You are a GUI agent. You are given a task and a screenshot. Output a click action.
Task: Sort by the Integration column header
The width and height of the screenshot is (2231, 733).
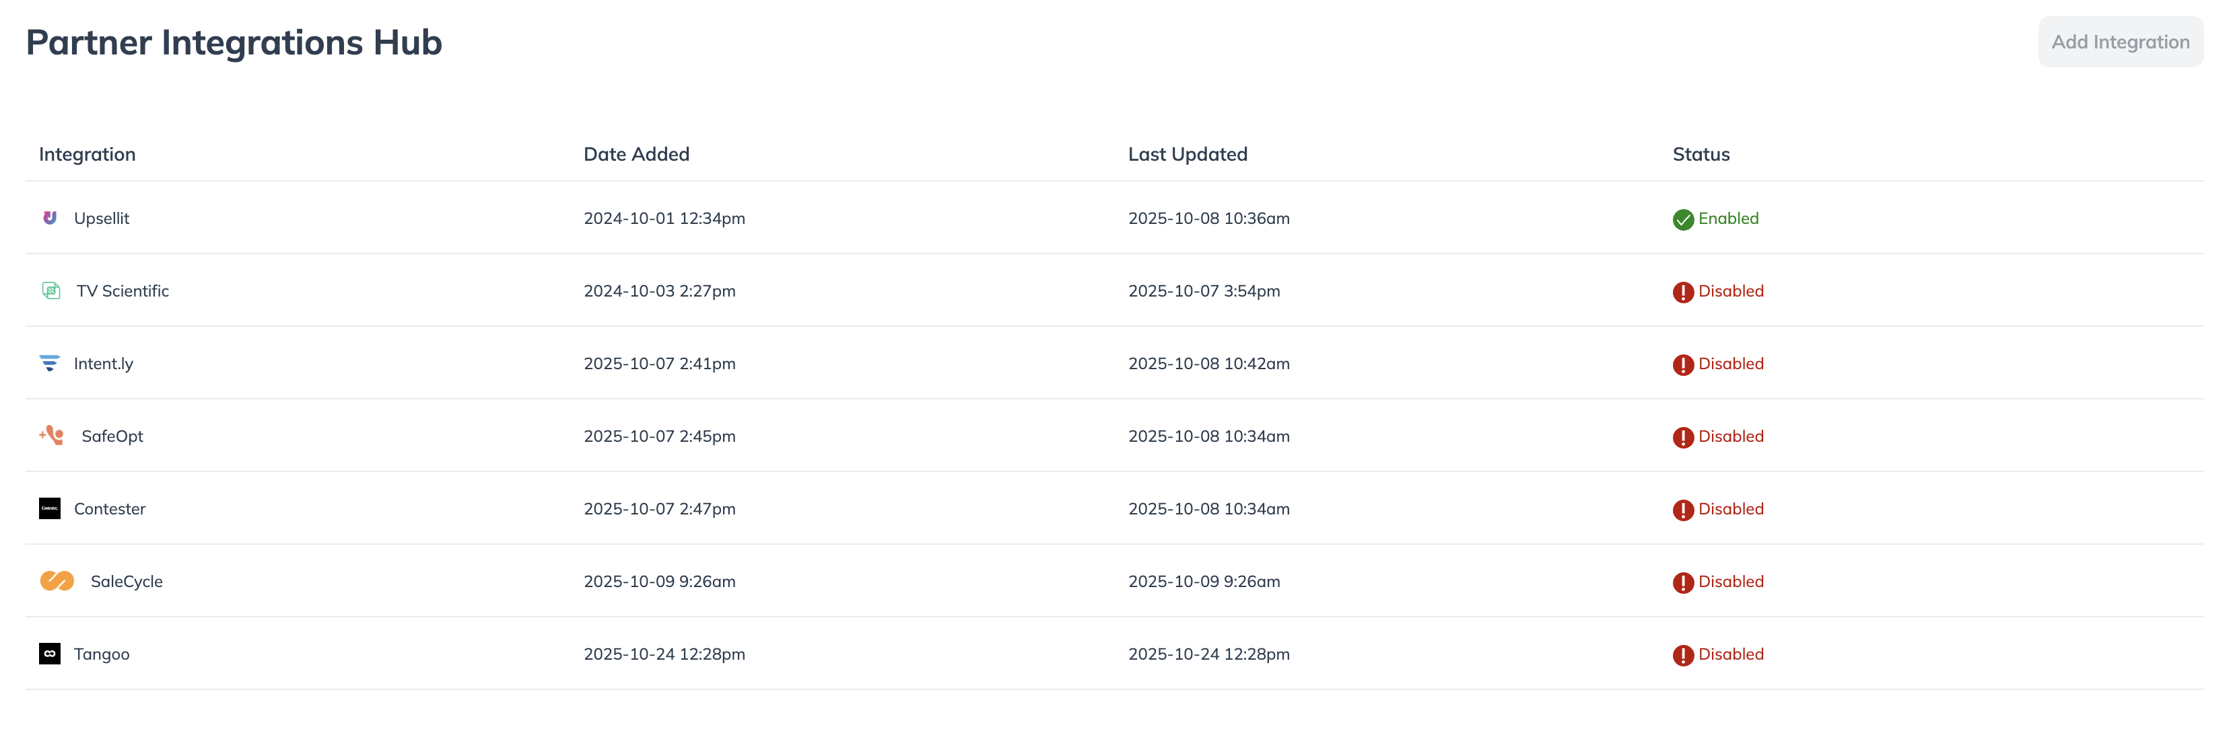tap(87, 154)
